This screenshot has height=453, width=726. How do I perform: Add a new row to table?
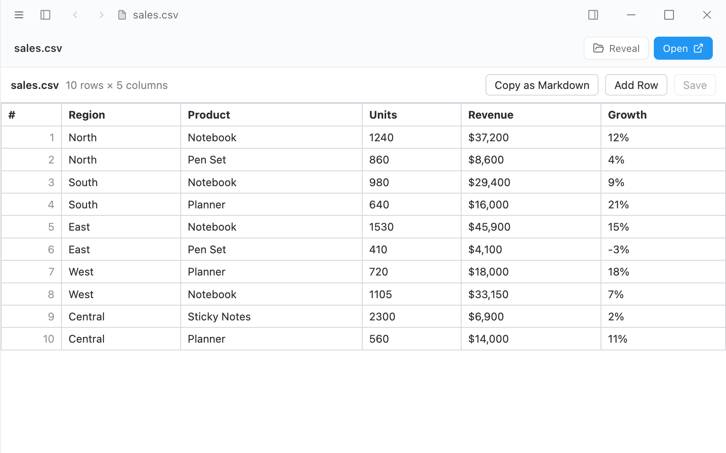click(636, 85)
